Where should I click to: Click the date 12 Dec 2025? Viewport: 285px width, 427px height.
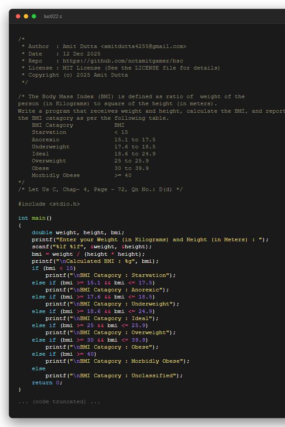coord(81,54)
